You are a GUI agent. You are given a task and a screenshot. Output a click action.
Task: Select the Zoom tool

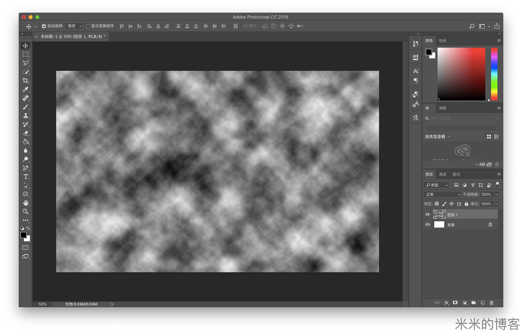[x=26, y=211]
